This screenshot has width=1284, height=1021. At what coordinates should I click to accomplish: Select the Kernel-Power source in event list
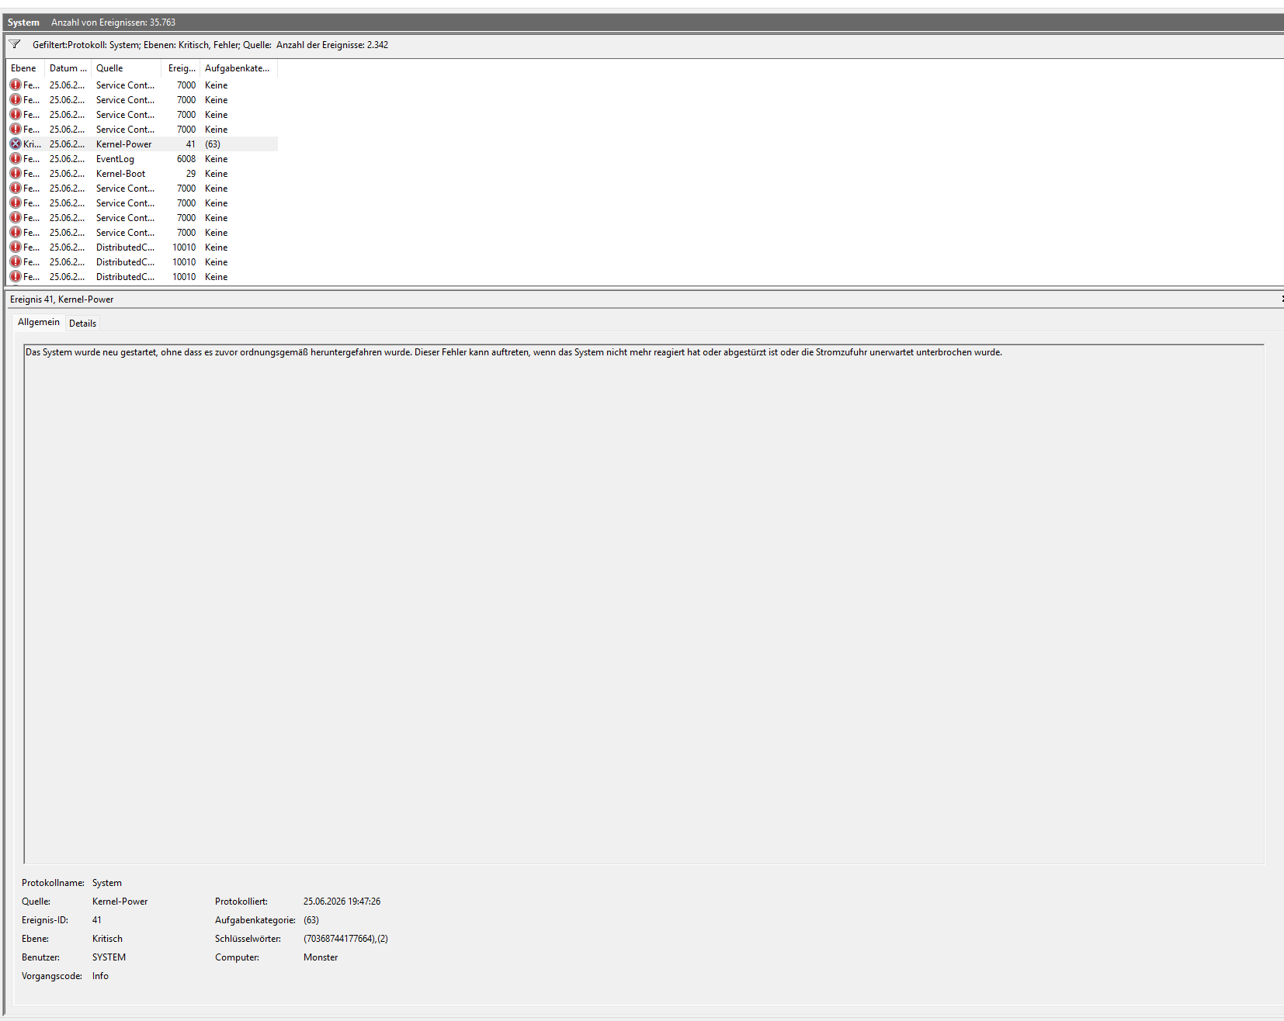(x=124, y=144)
